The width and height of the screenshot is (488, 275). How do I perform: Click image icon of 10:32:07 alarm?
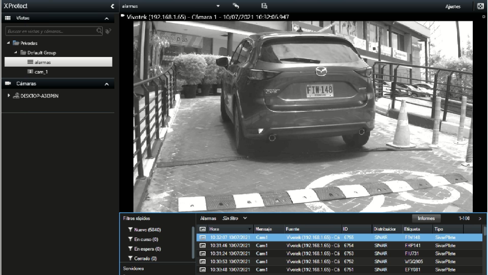tap(202, 237)
